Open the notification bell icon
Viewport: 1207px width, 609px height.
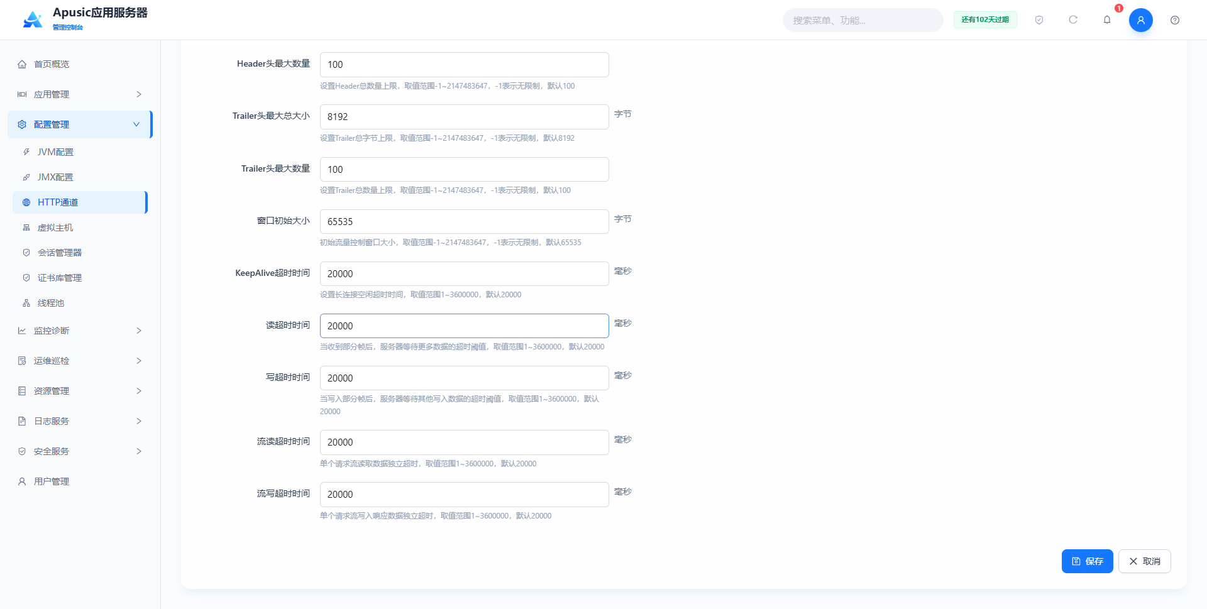pos(1107,20)
